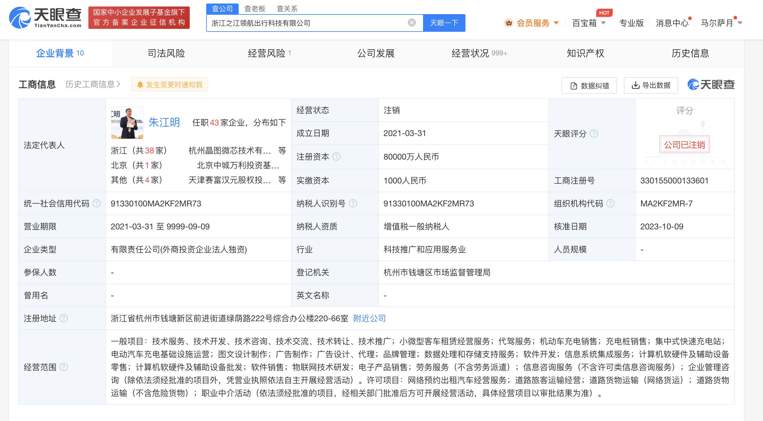Click the 公司已注销 score stamp
Viewport: 763px width, 421px height.
click(684, 145)
